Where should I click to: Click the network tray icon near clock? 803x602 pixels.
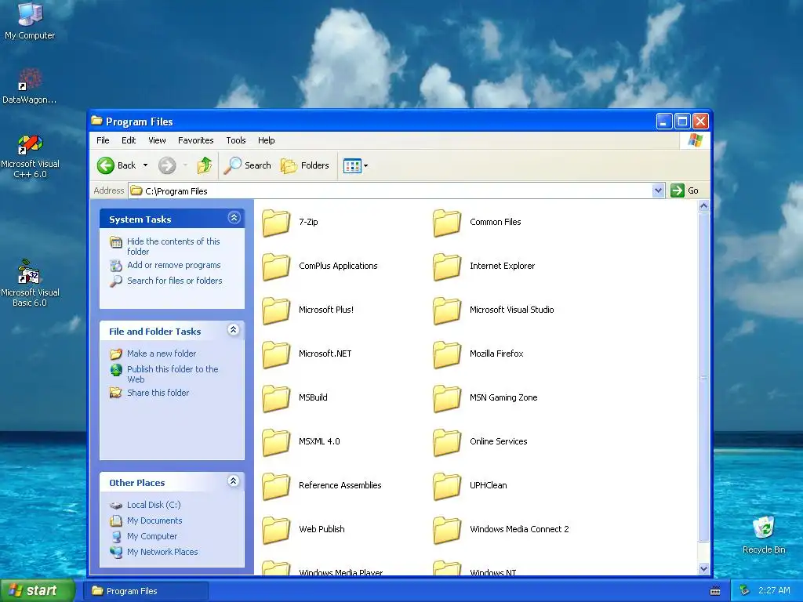744,591
